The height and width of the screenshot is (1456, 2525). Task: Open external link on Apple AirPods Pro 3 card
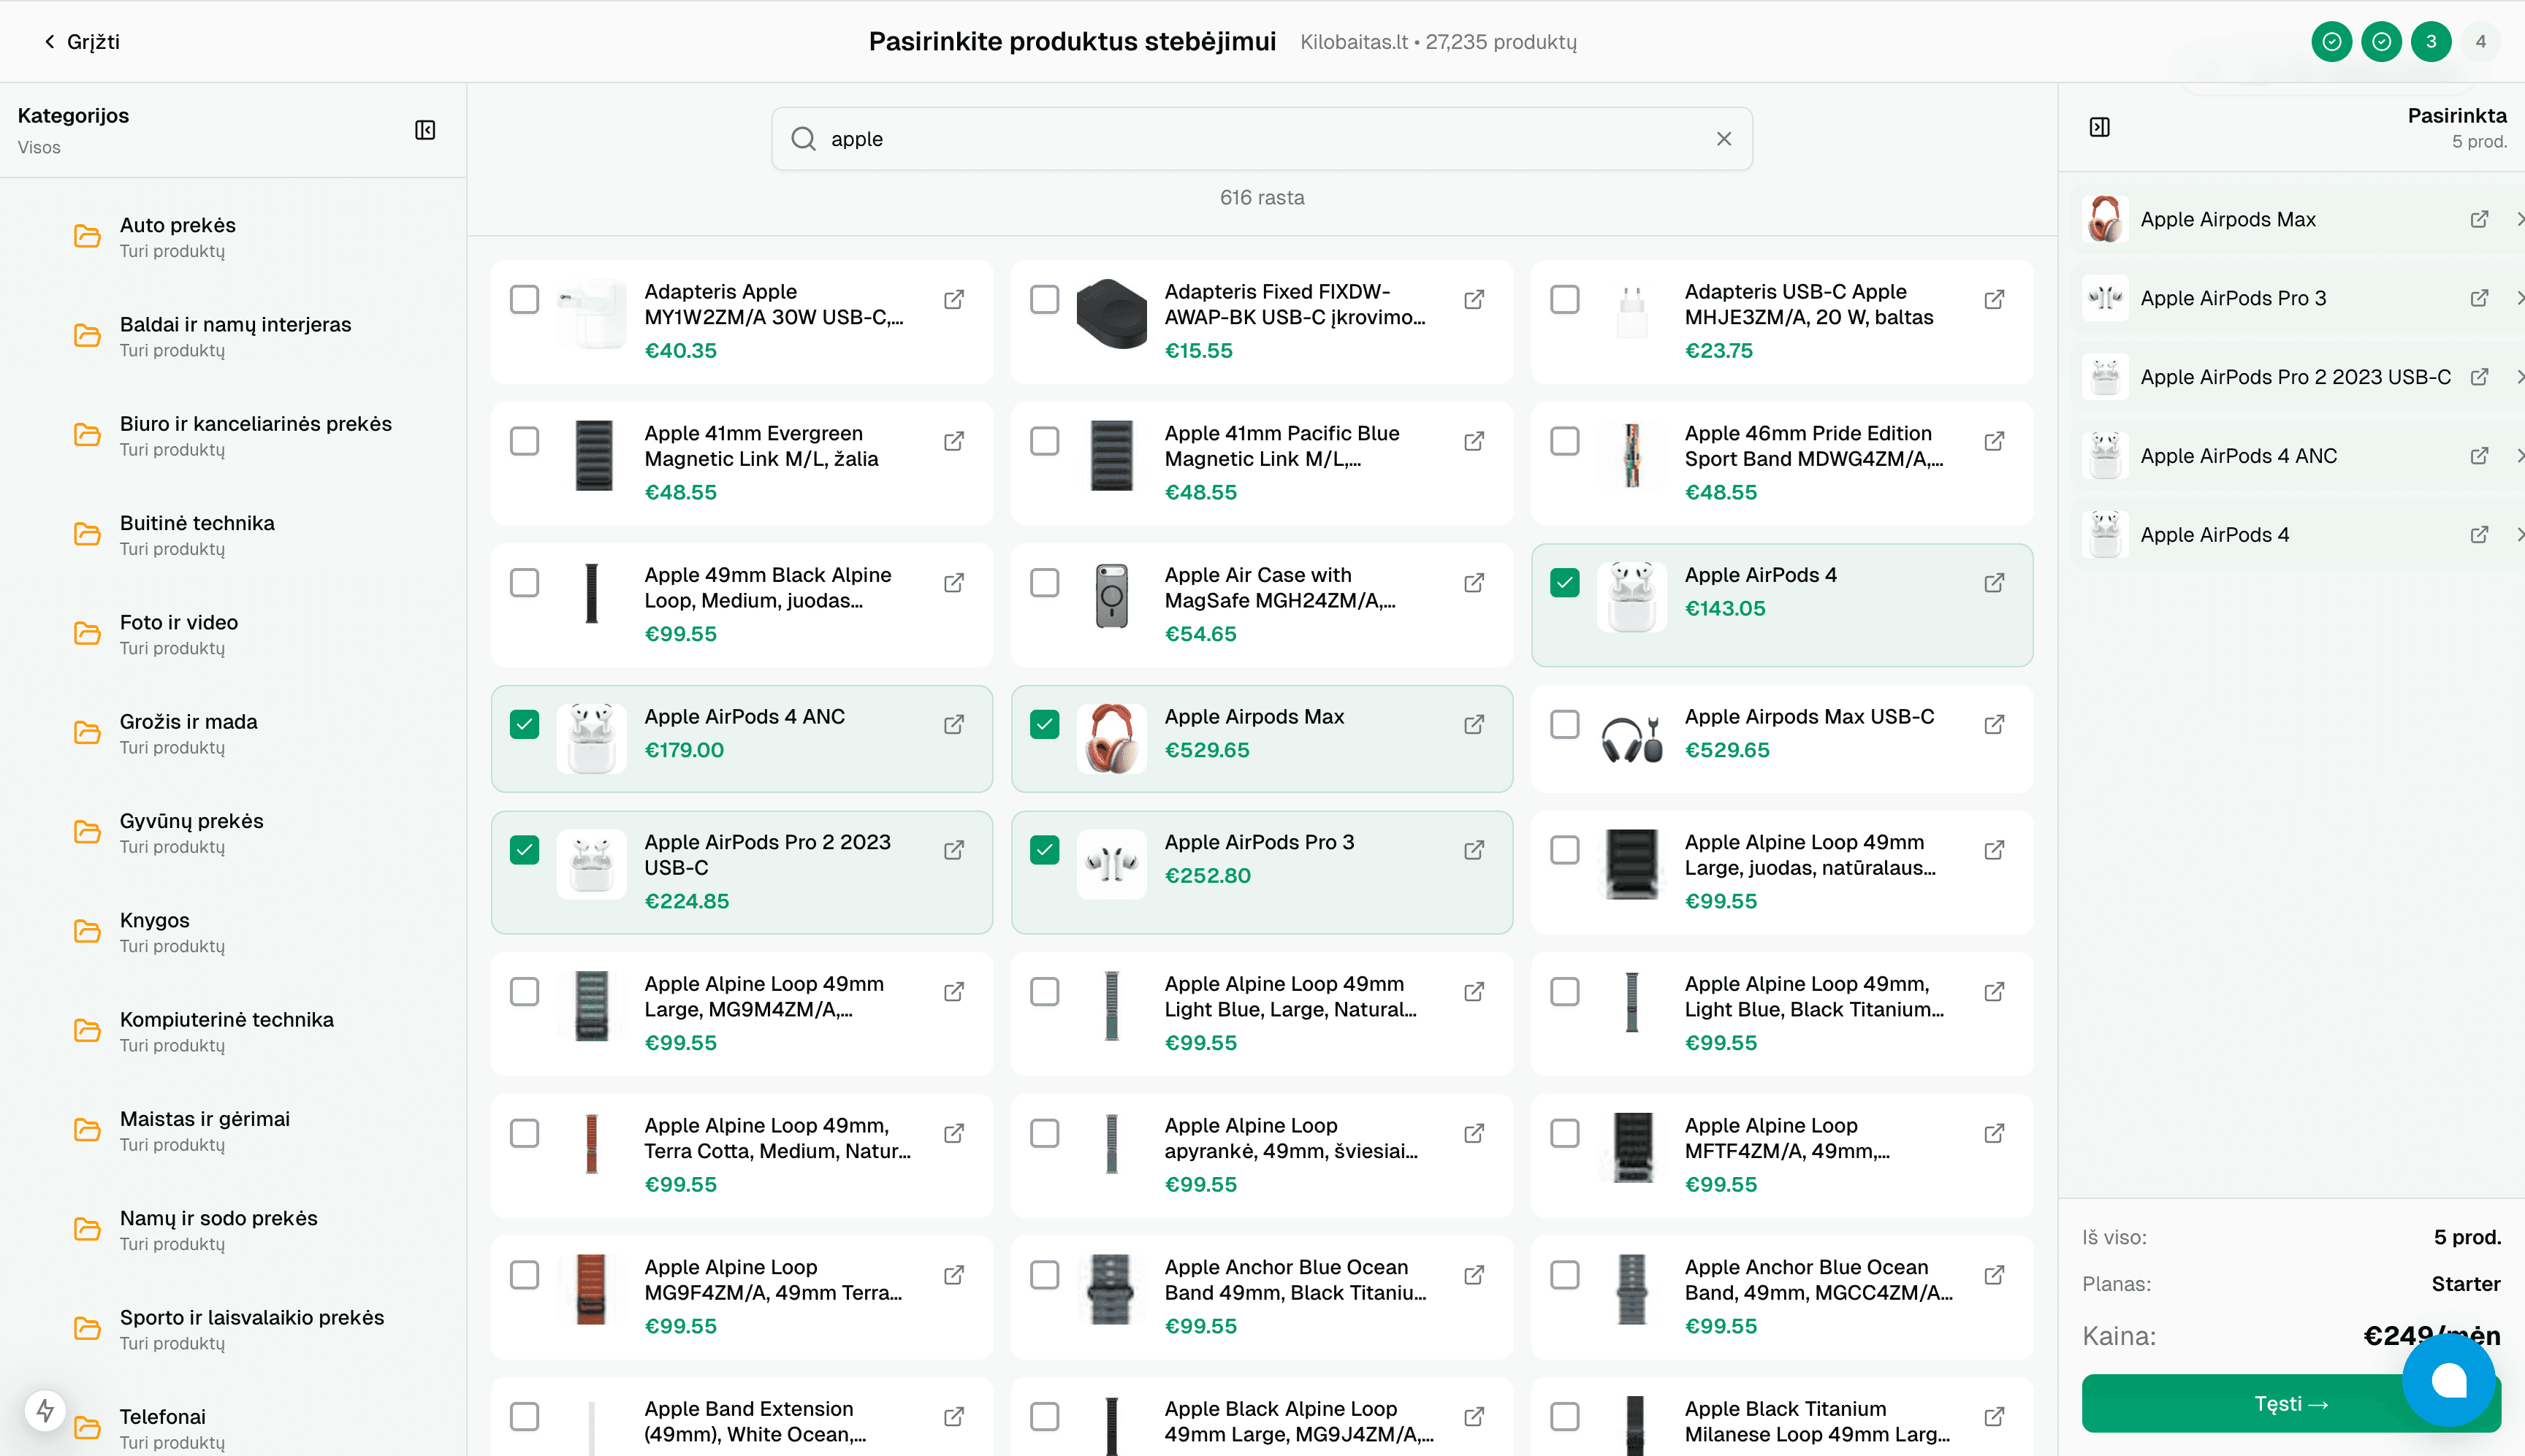point(1474,850)
